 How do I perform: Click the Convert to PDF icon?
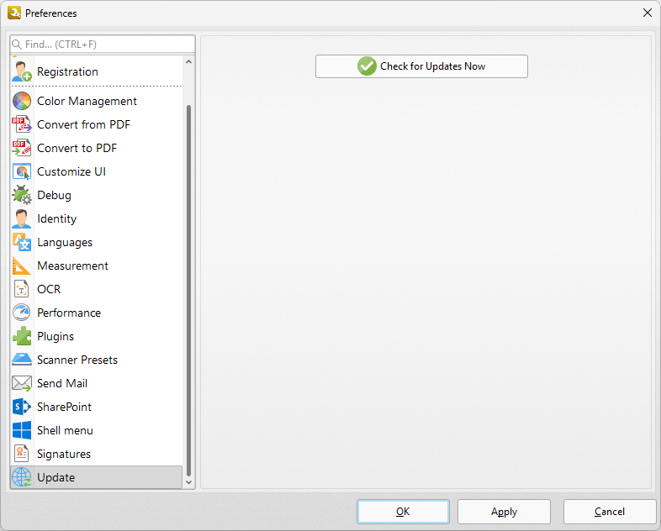(22, 148)
